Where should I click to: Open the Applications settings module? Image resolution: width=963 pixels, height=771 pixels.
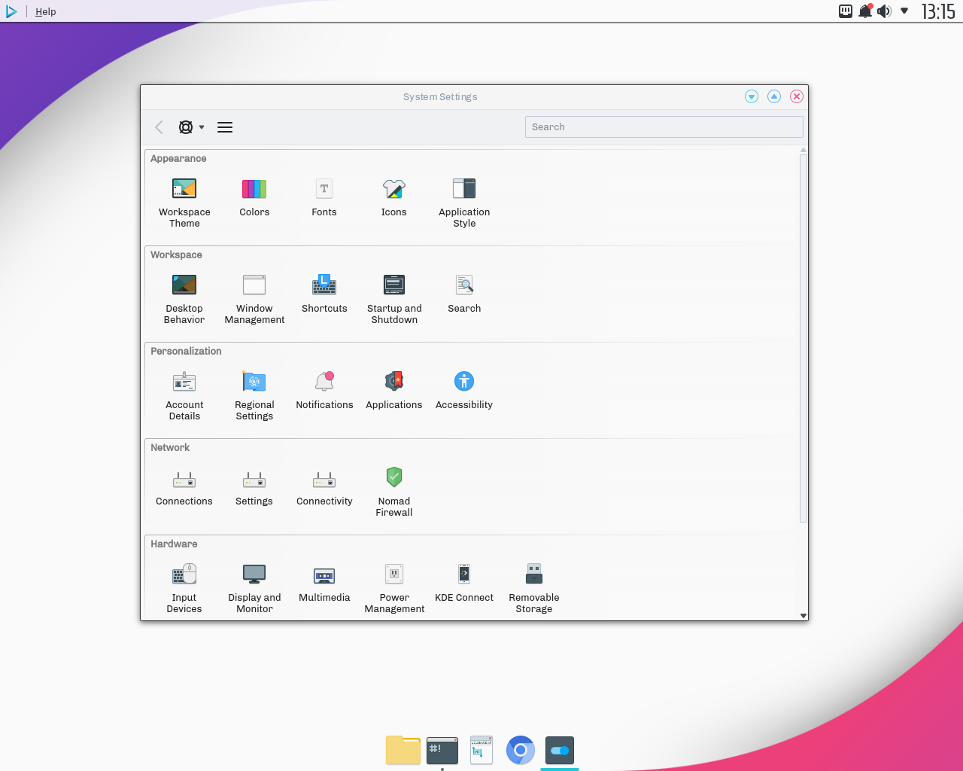pos(394,389)
